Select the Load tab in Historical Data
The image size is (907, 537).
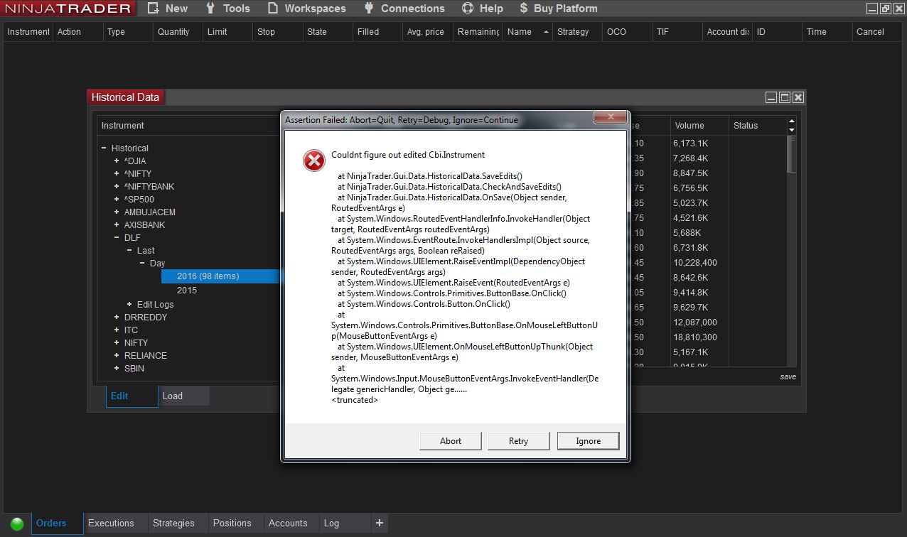coord(184,396)
